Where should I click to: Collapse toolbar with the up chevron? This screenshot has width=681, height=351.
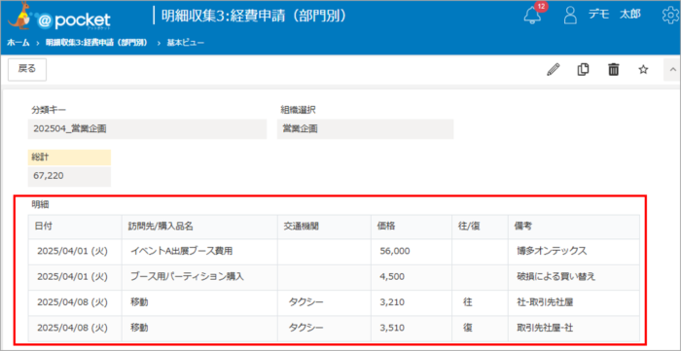click(672, 69)
